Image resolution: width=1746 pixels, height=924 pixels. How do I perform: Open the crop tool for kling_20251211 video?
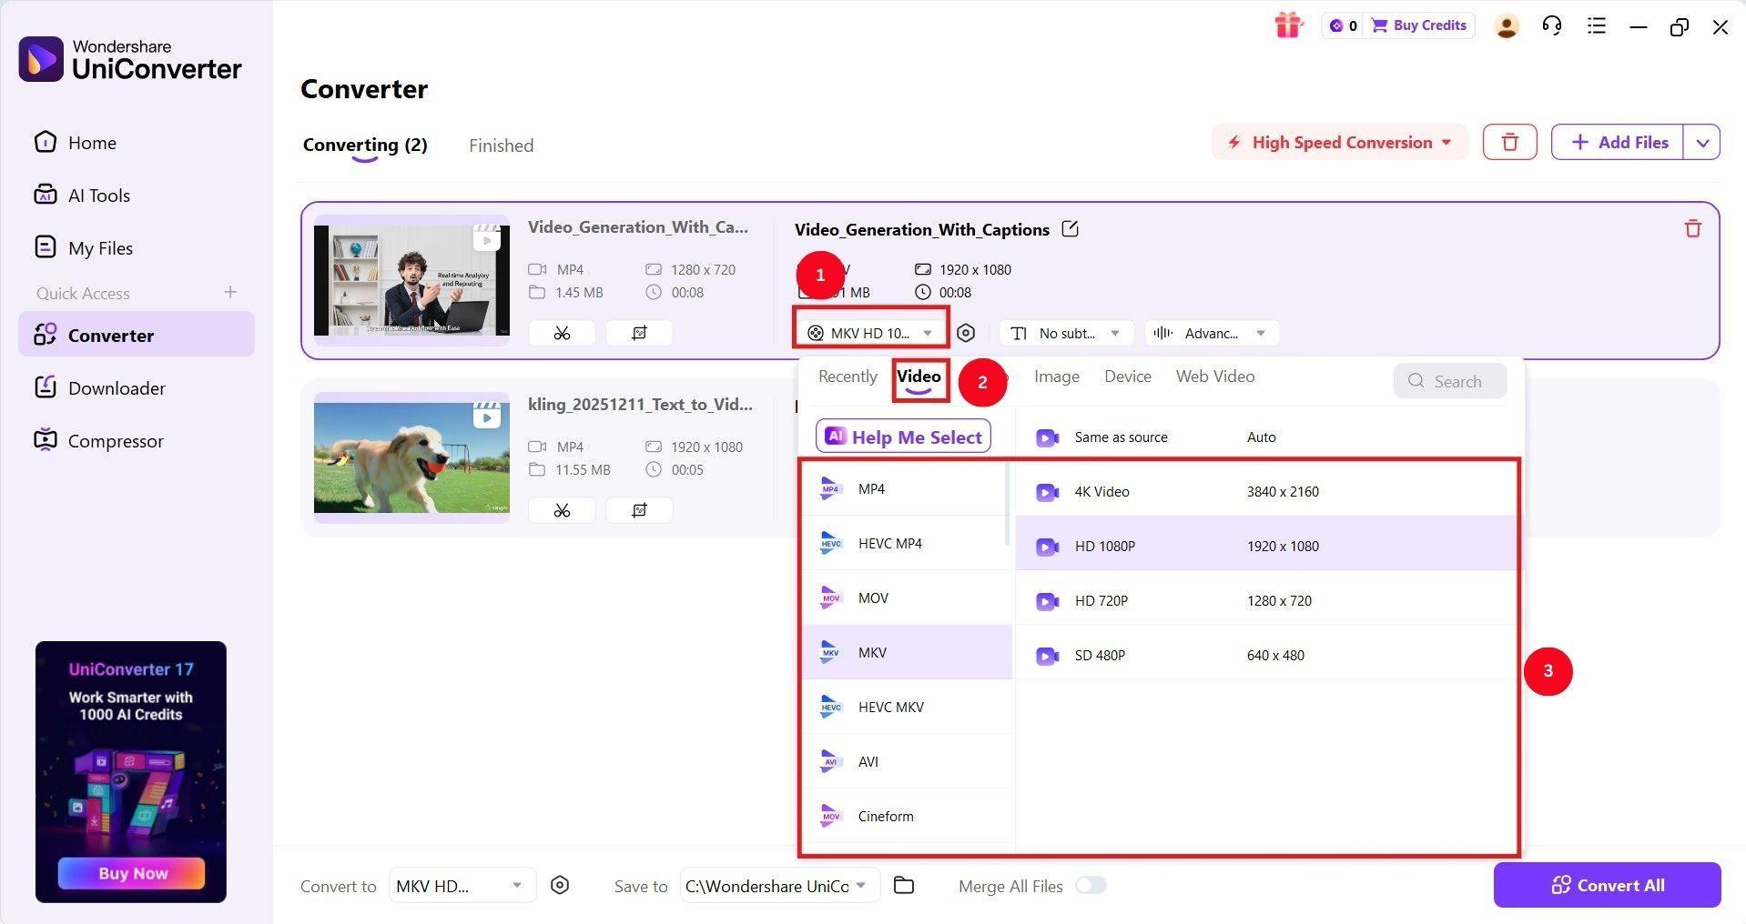point(638,510)
